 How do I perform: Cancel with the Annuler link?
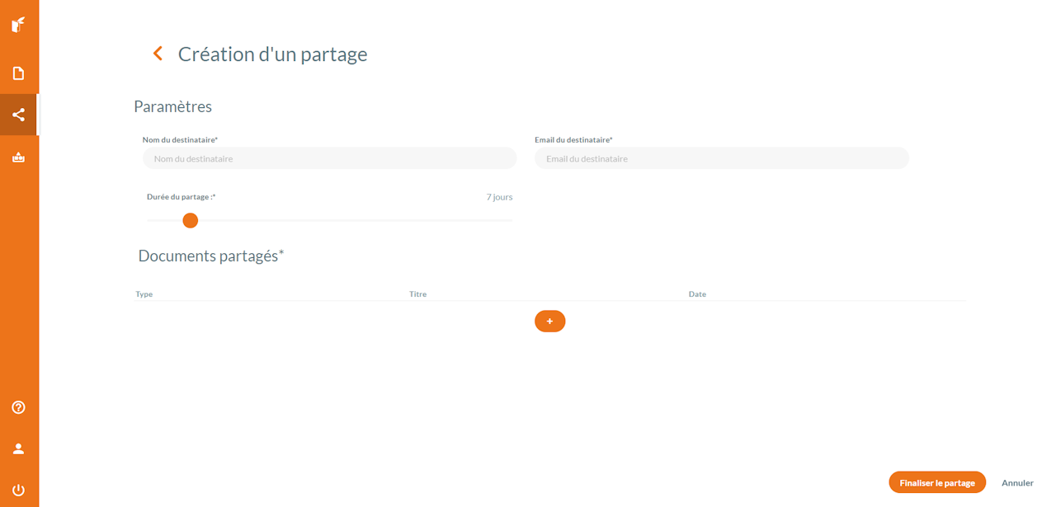pyautogui.click(x=1017, y=482)
